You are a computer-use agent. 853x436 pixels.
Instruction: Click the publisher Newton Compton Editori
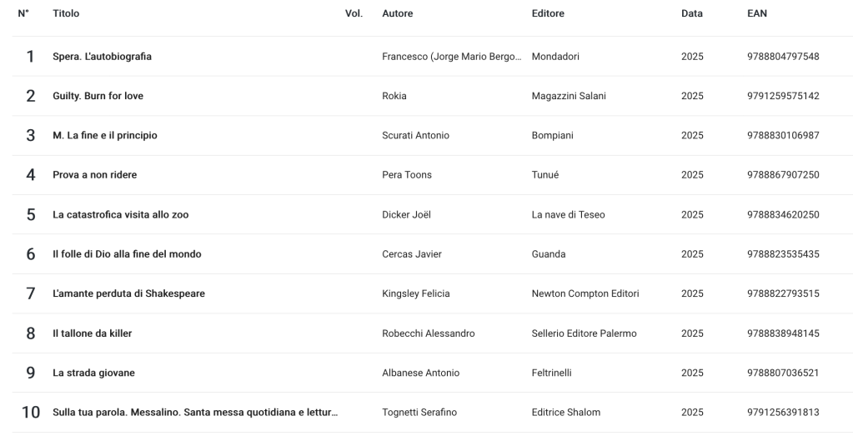[x=585, y=293]
